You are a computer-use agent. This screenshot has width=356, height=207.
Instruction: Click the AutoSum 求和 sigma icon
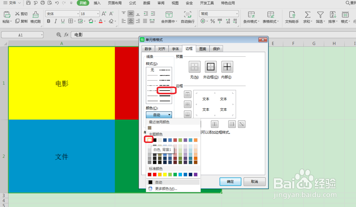(x=308, y=15)
